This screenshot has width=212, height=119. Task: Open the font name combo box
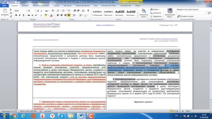(x=21, y=11)
